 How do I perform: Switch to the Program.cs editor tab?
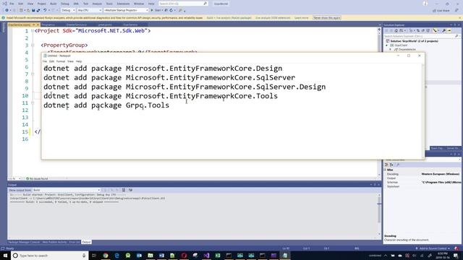[48, 25]
